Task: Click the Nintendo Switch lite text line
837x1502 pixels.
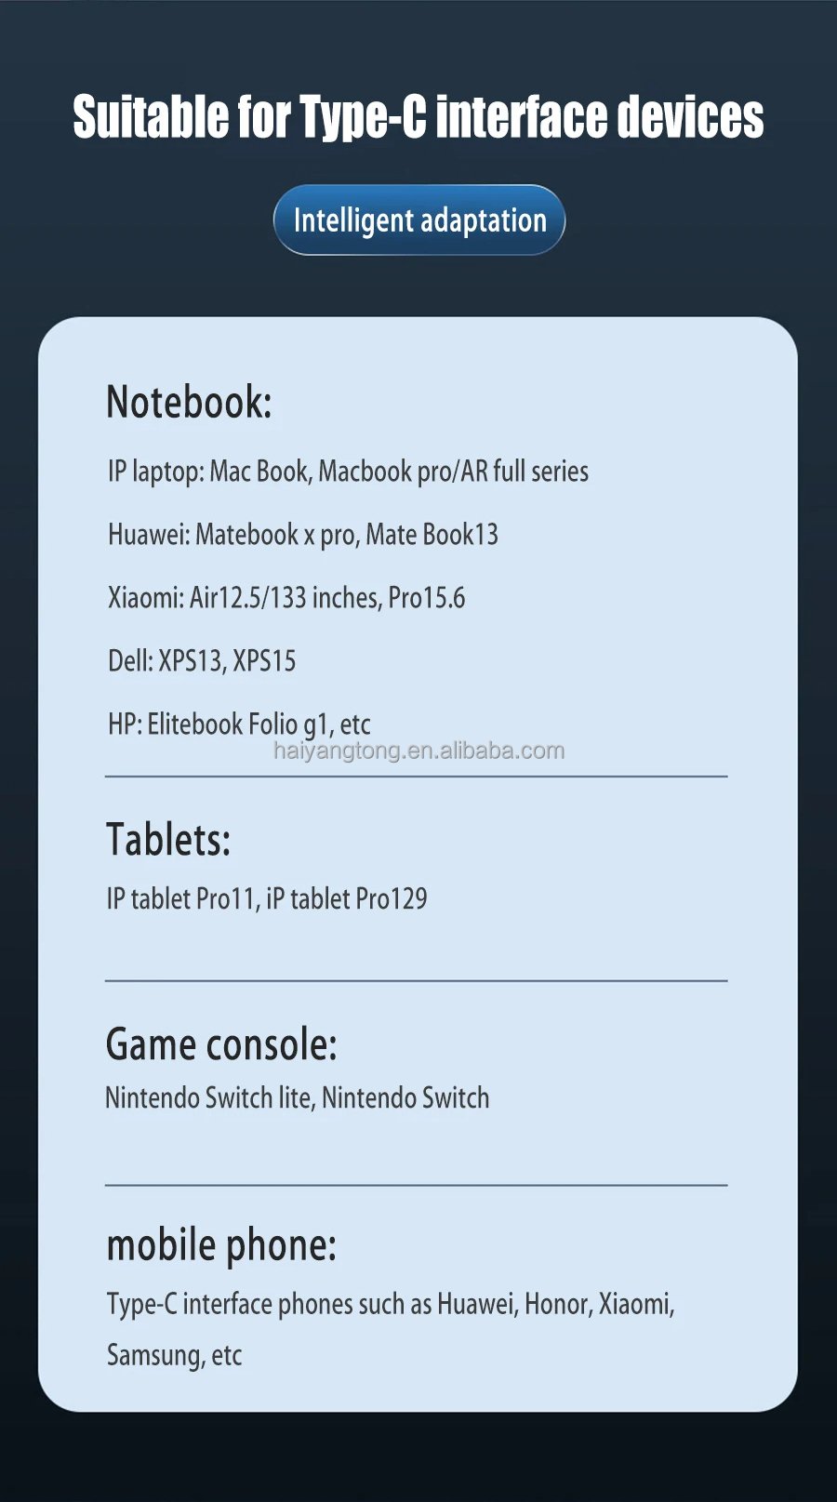Action: pyautogui.click(x=297, y=1098)
